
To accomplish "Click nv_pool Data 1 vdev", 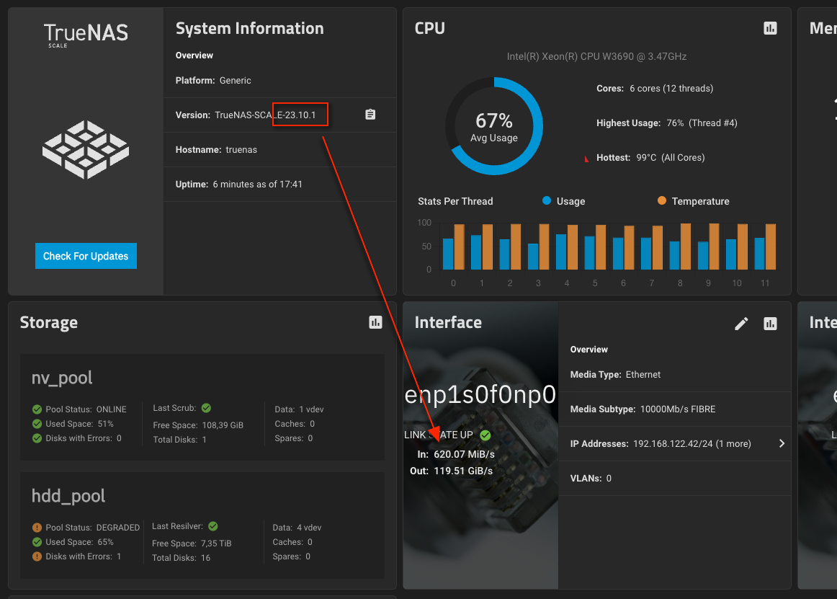I will tap(299, 409).
